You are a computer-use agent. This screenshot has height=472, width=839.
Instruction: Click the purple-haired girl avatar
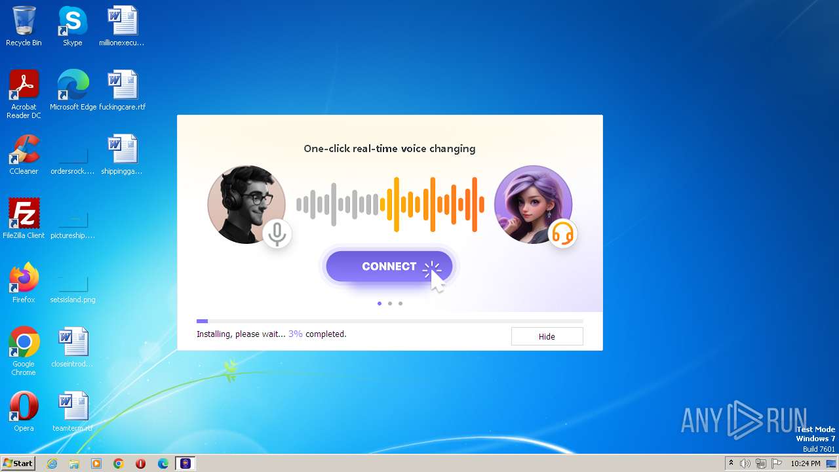[533, 205]
